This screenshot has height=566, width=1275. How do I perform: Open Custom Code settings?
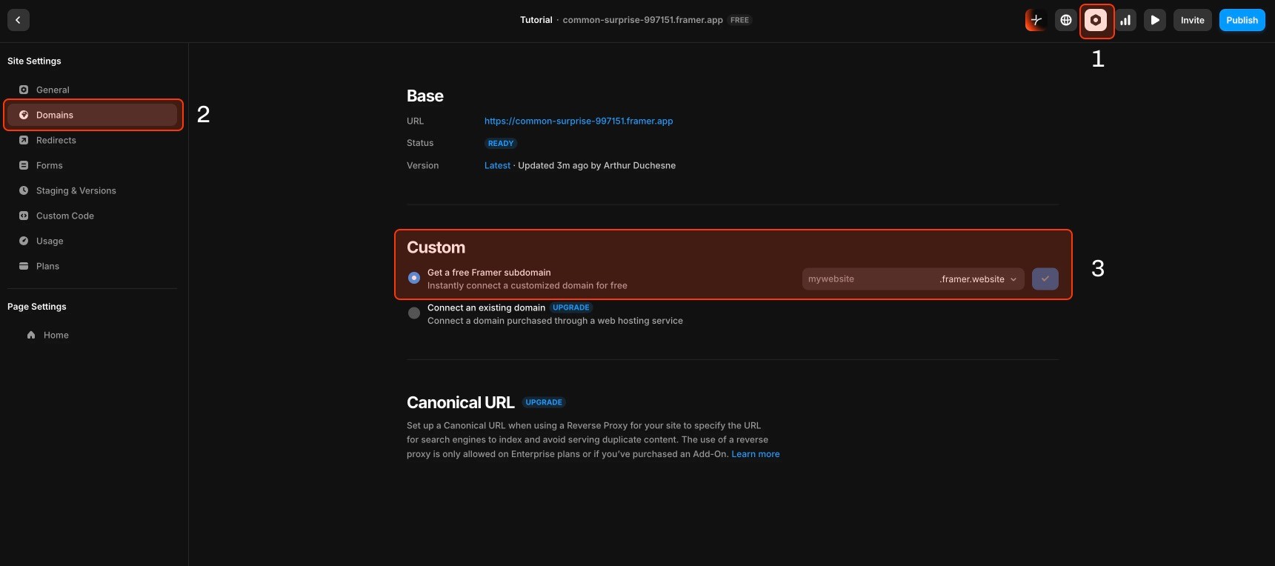pyautogui.click(x=93, y=216)
